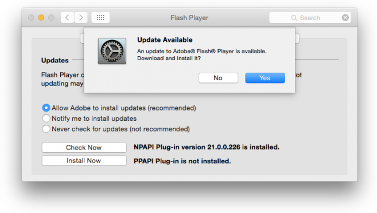Click Install Now for PPAPI plug-in
Image resolution: width=377 pixels, height=213 pixels.
[84, 161]
